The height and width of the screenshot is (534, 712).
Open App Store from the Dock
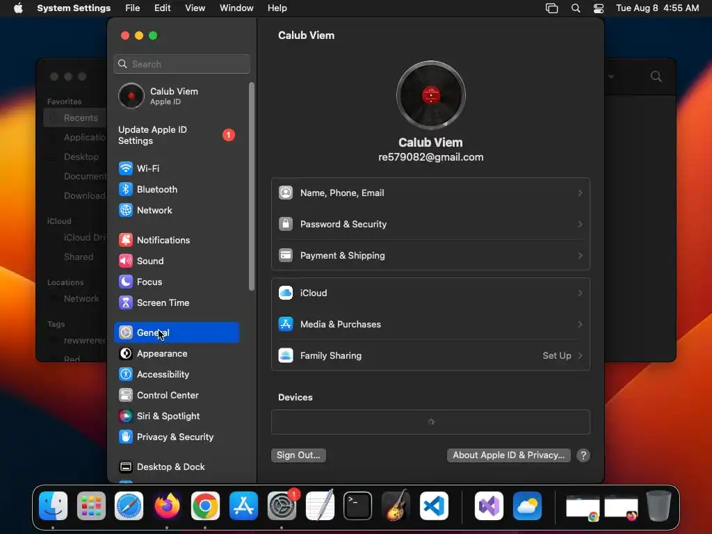[243, 505]
